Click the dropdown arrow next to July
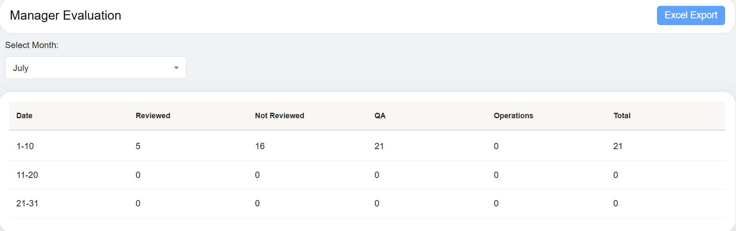Image resolution: width=736 pixels, height=231 pixels. point(176,68)
